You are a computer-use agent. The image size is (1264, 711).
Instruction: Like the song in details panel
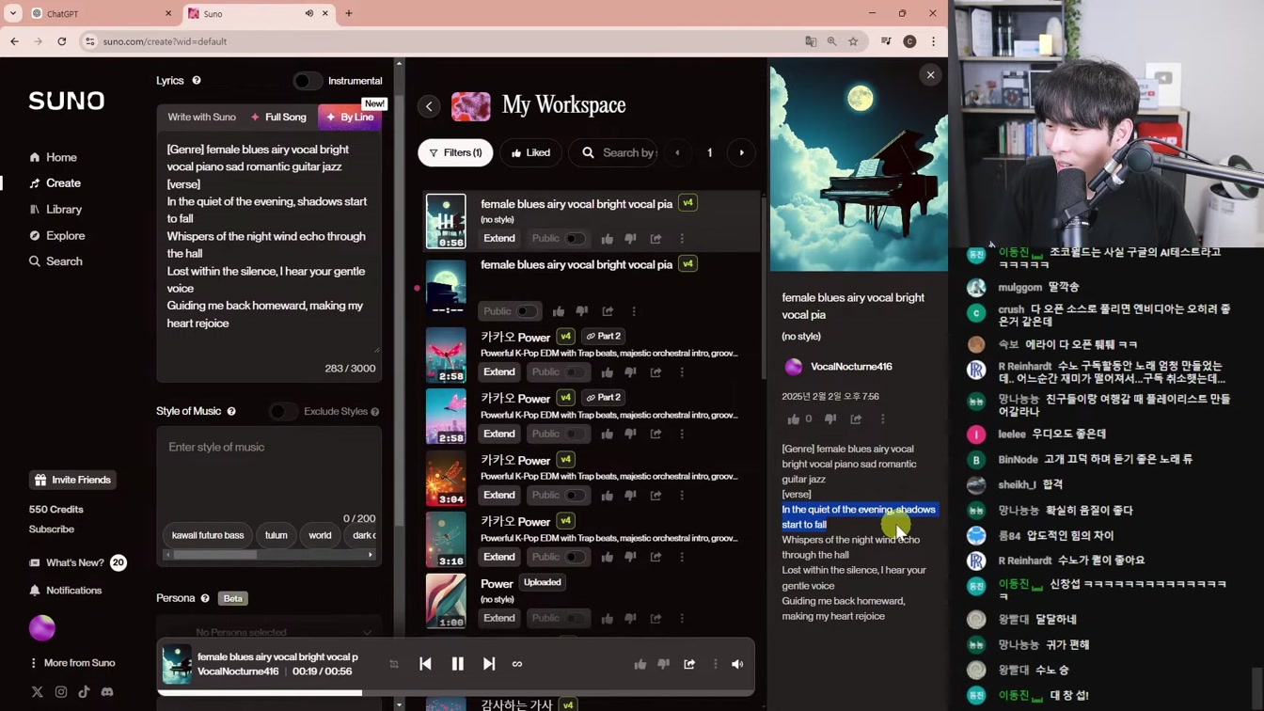point(793,419)
